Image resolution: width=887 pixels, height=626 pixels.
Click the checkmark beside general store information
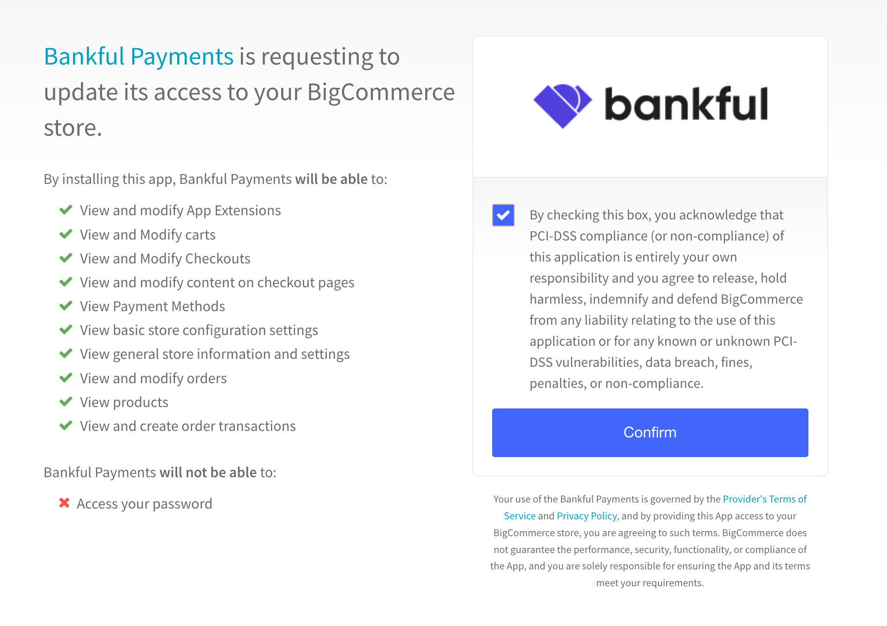coord(66,353)
